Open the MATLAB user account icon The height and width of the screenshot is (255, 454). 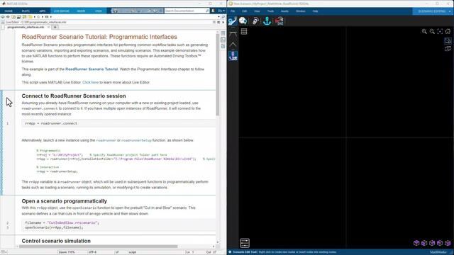pos(213,11)
